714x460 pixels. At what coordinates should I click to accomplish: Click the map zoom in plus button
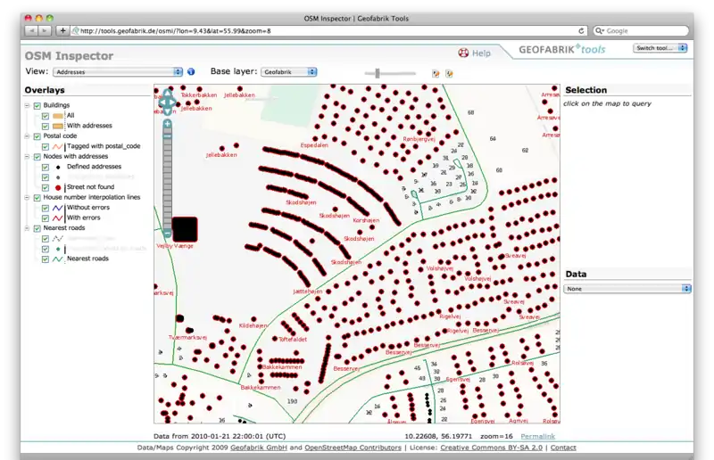[166, 124]
